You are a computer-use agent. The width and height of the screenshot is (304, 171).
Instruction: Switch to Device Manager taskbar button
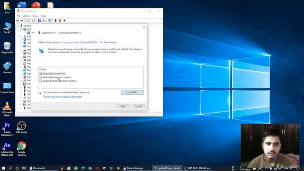(x=137, y=168)
